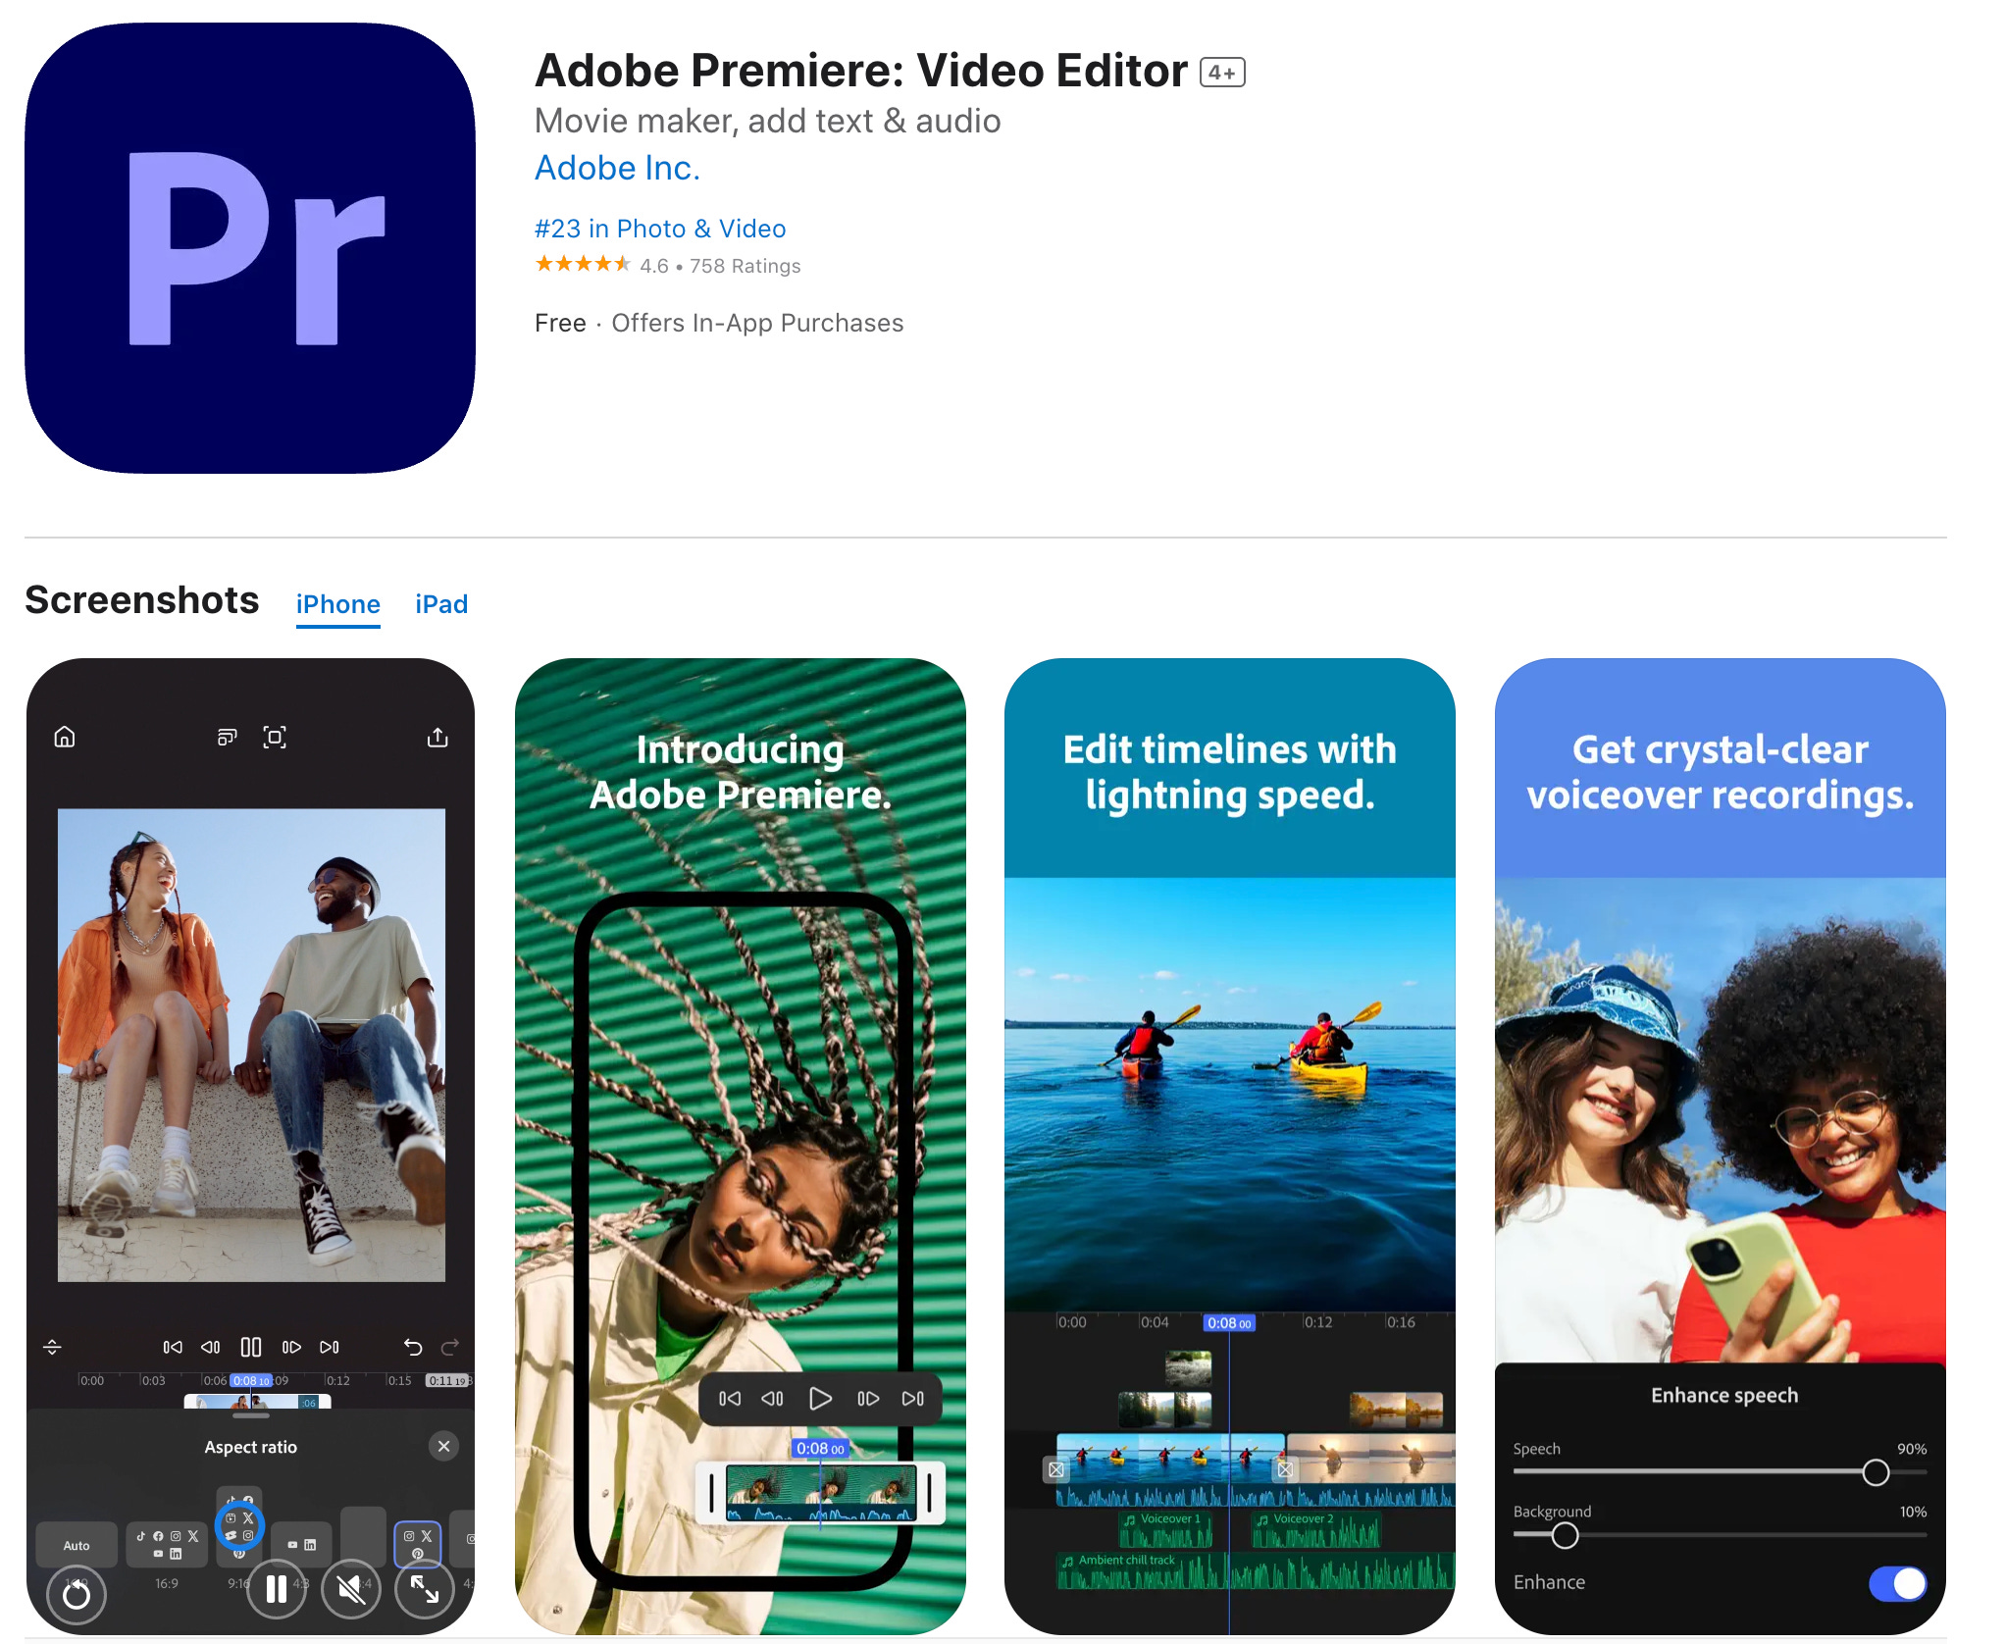Click the fullscreen frame icon in first screenshot
Screen dimensions: 2005x1644
(x=275, y=737)
